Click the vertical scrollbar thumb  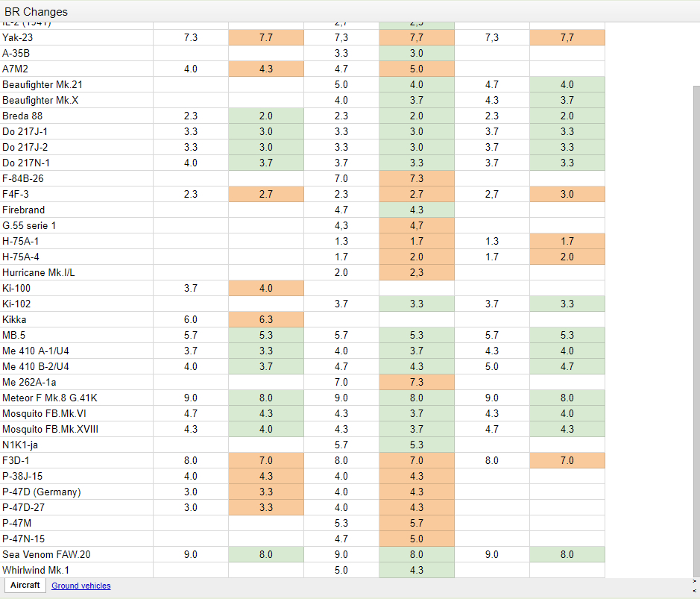coord(696,298)
